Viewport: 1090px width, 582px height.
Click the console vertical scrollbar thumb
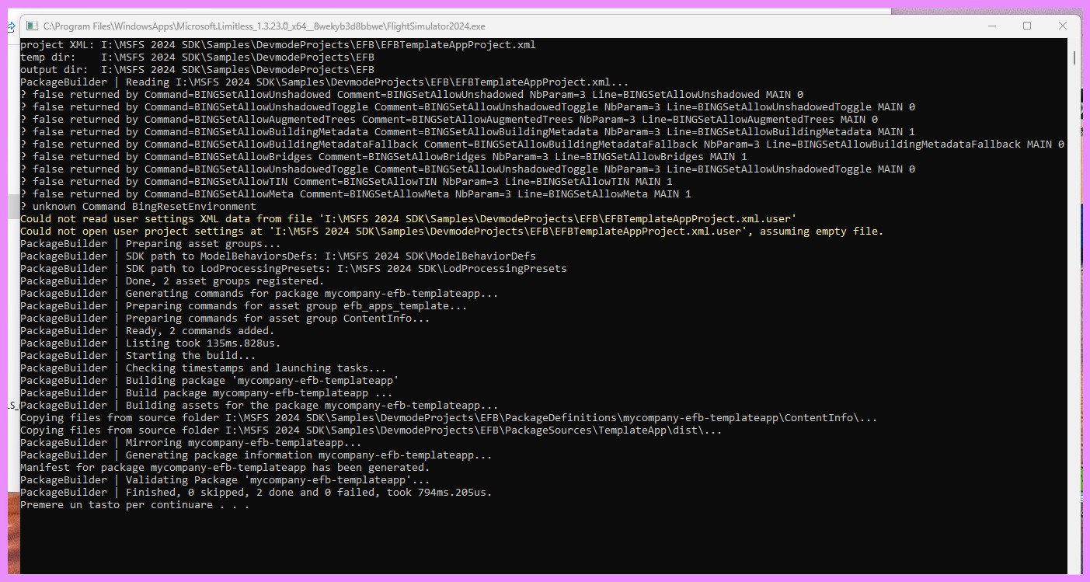point(1074,58)
